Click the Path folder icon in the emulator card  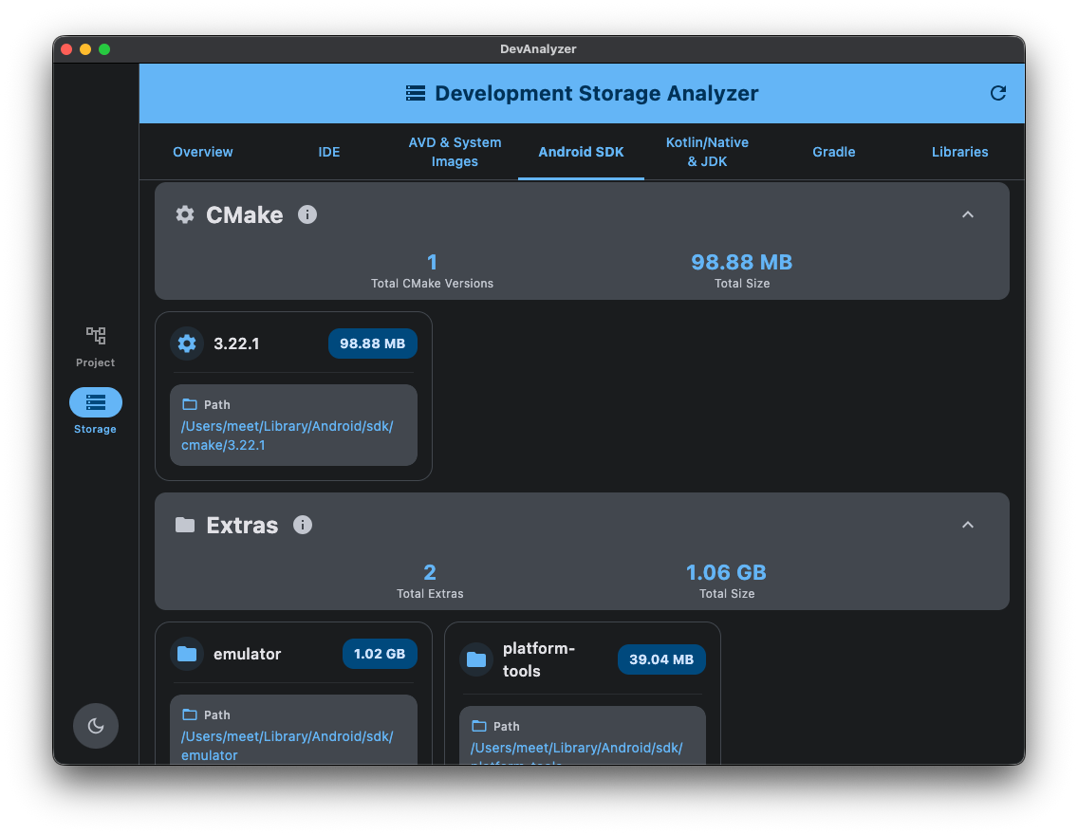[x=190, y=714]
